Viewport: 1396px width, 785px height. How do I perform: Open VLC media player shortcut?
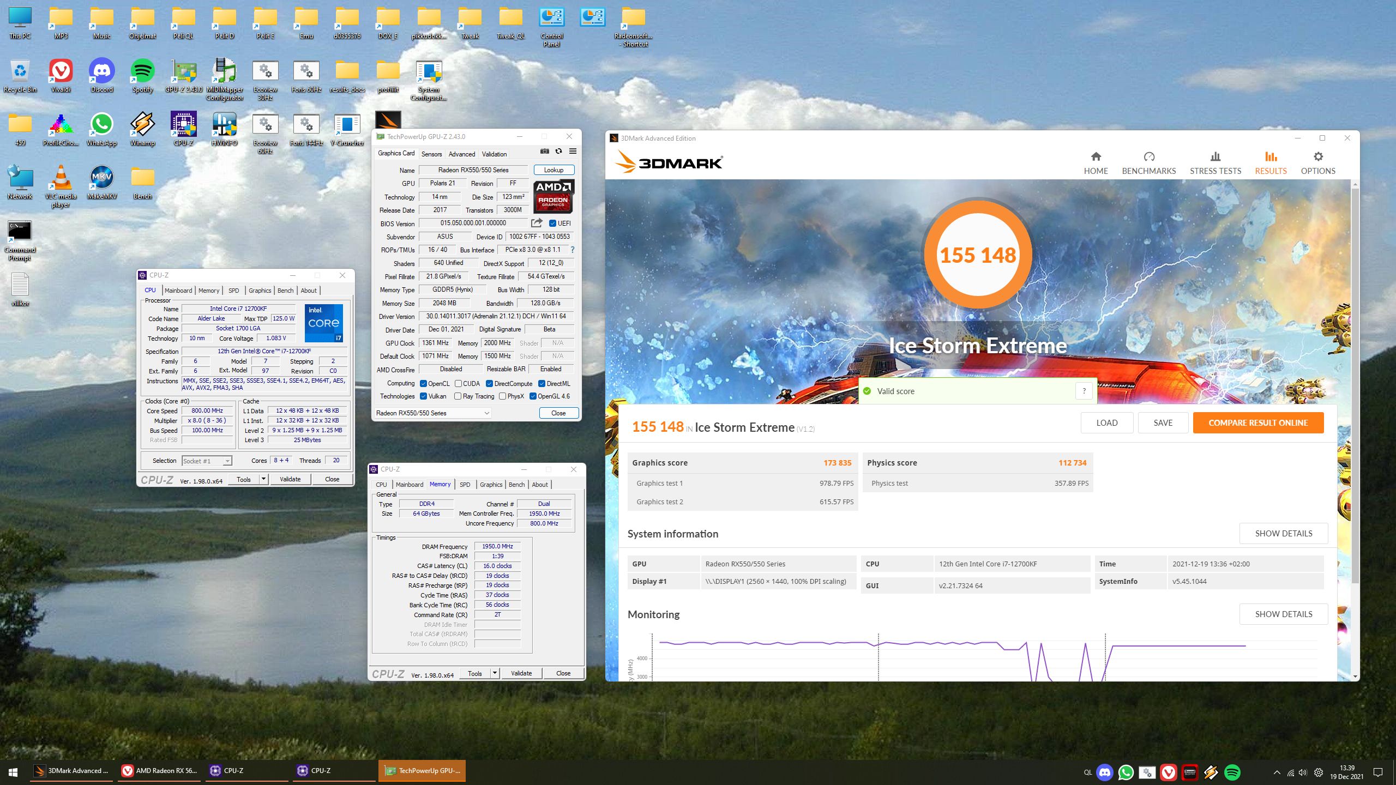(x=61, y=186)
